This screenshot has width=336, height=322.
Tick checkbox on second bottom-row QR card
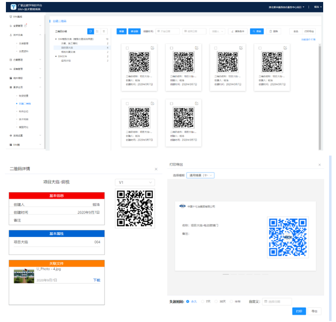(171, 104)
